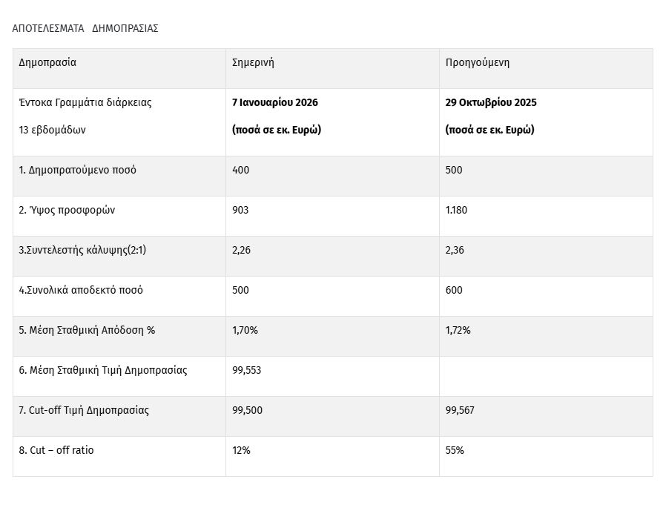Click the ΑΠΟΤΕΛΕΣΜΑΤΑ ΔΗΜΟΠΡΑΣΙΑΣ heading
The width and height of the screenshot is (663, 505).
[x=85, y=28]
